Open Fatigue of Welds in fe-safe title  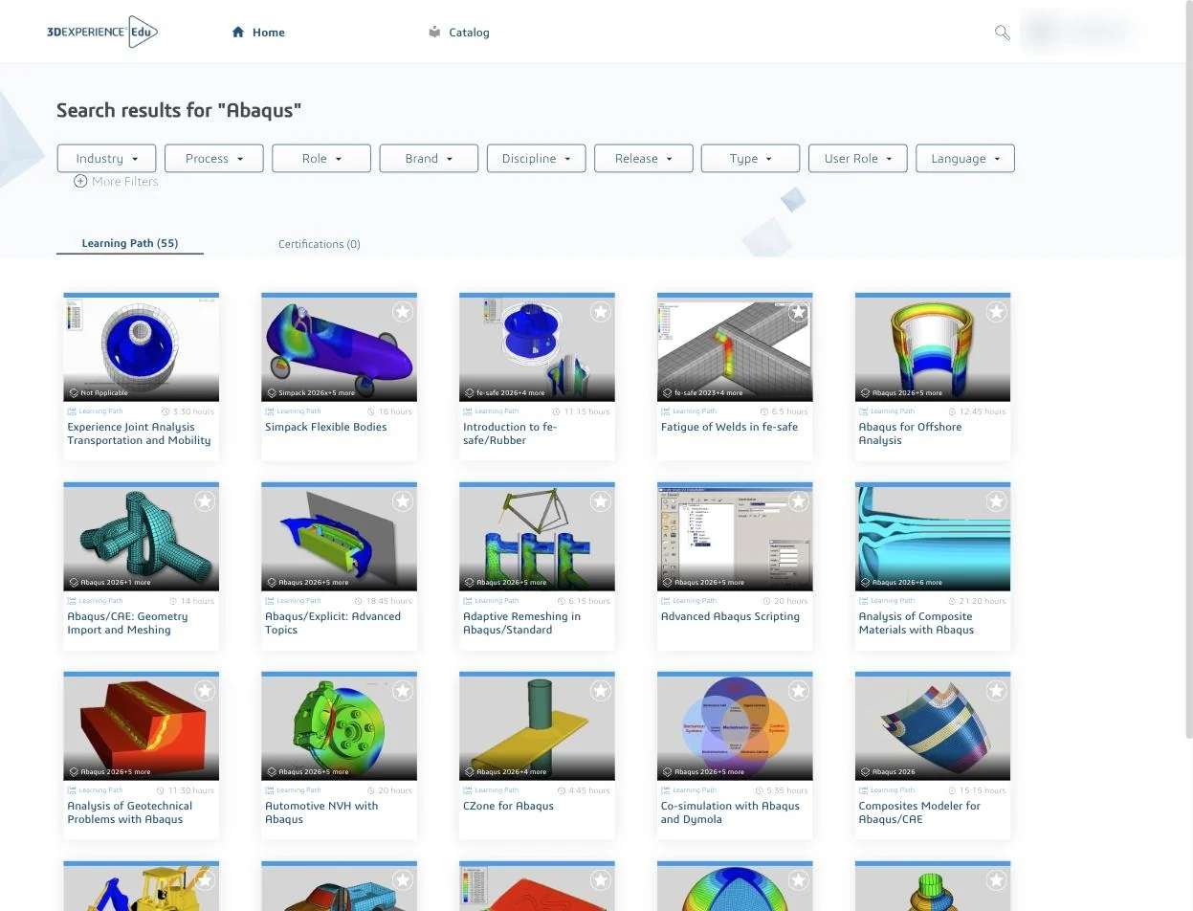(729, 427)
